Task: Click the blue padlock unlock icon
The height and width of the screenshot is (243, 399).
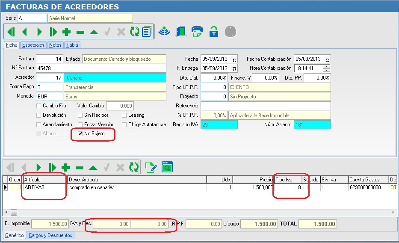Action: coord(214,32)
